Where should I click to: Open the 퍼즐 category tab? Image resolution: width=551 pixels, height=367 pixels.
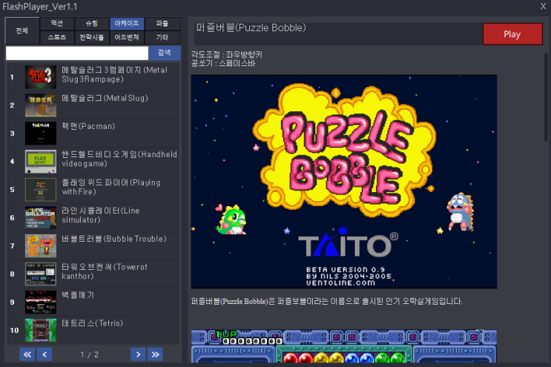click(162, 24)
